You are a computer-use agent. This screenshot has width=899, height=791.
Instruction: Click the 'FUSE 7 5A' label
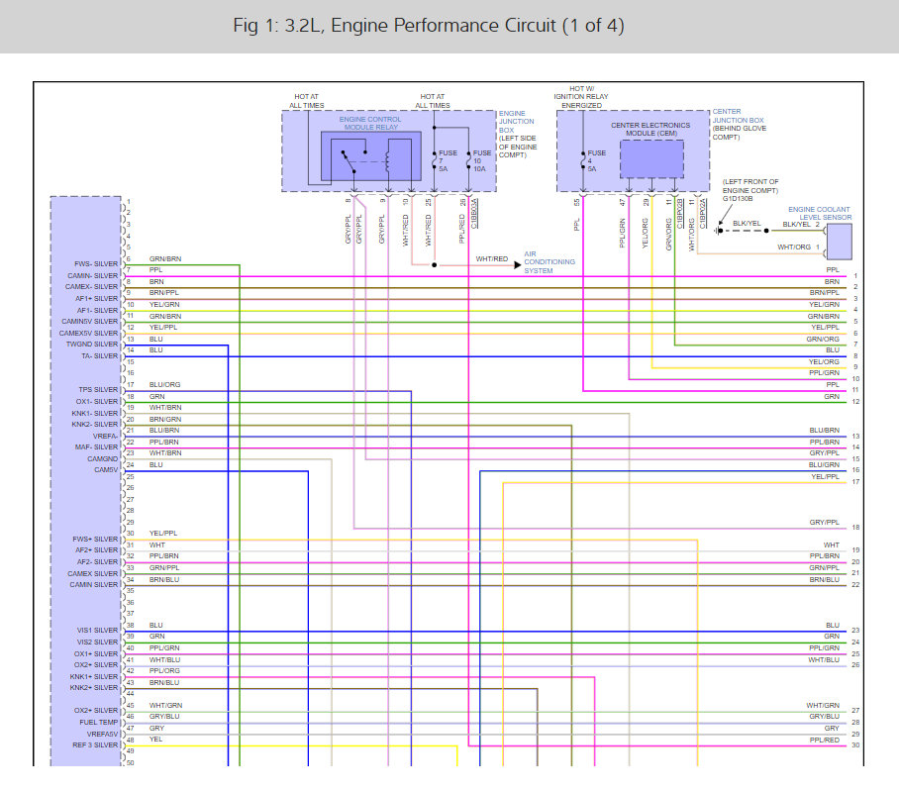[x=448, y=161]
